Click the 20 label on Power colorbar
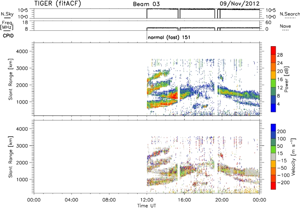Viewport: 300px width, 208px height. point(280,71)
